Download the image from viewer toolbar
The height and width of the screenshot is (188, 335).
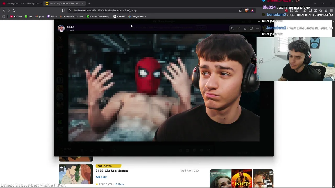(x=245, y=28)
